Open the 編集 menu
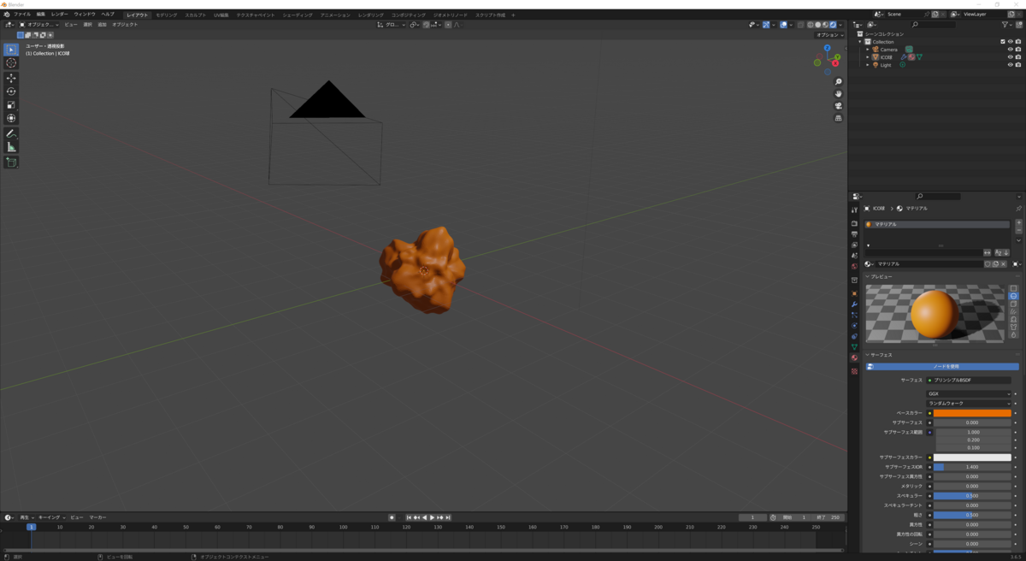This screenshot has height=561, width=1026. (41, 15)
